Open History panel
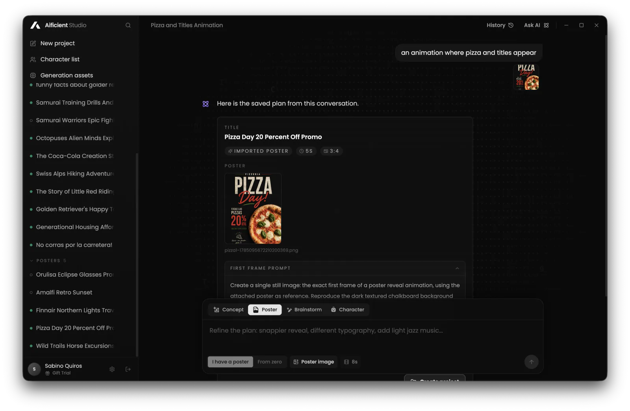 tap(500, 25)
